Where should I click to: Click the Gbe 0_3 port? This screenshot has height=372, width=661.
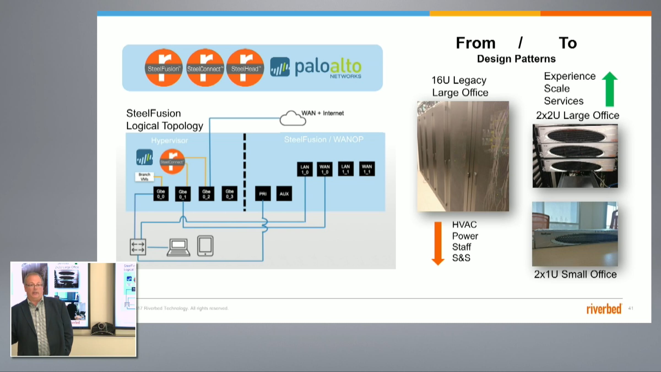(229, 193)
